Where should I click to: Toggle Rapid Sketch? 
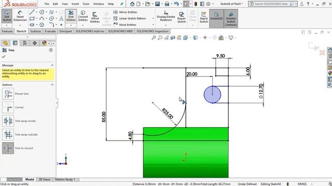pyautogui.click(x=204, y=17)
